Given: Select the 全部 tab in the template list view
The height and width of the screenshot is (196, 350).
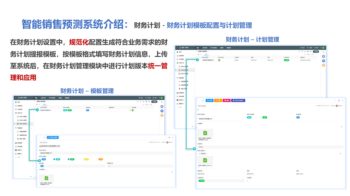Looking at the screenshot, I should (44, 104).
